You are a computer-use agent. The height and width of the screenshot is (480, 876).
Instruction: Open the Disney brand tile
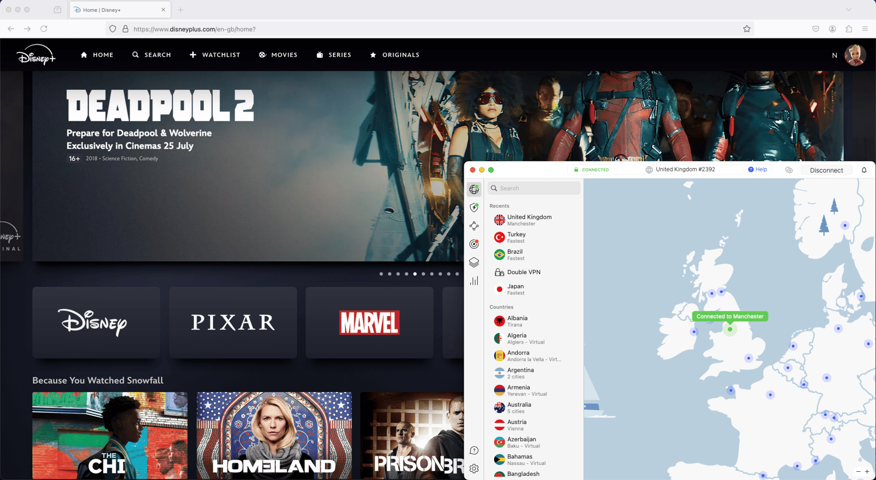click(96, 323)
